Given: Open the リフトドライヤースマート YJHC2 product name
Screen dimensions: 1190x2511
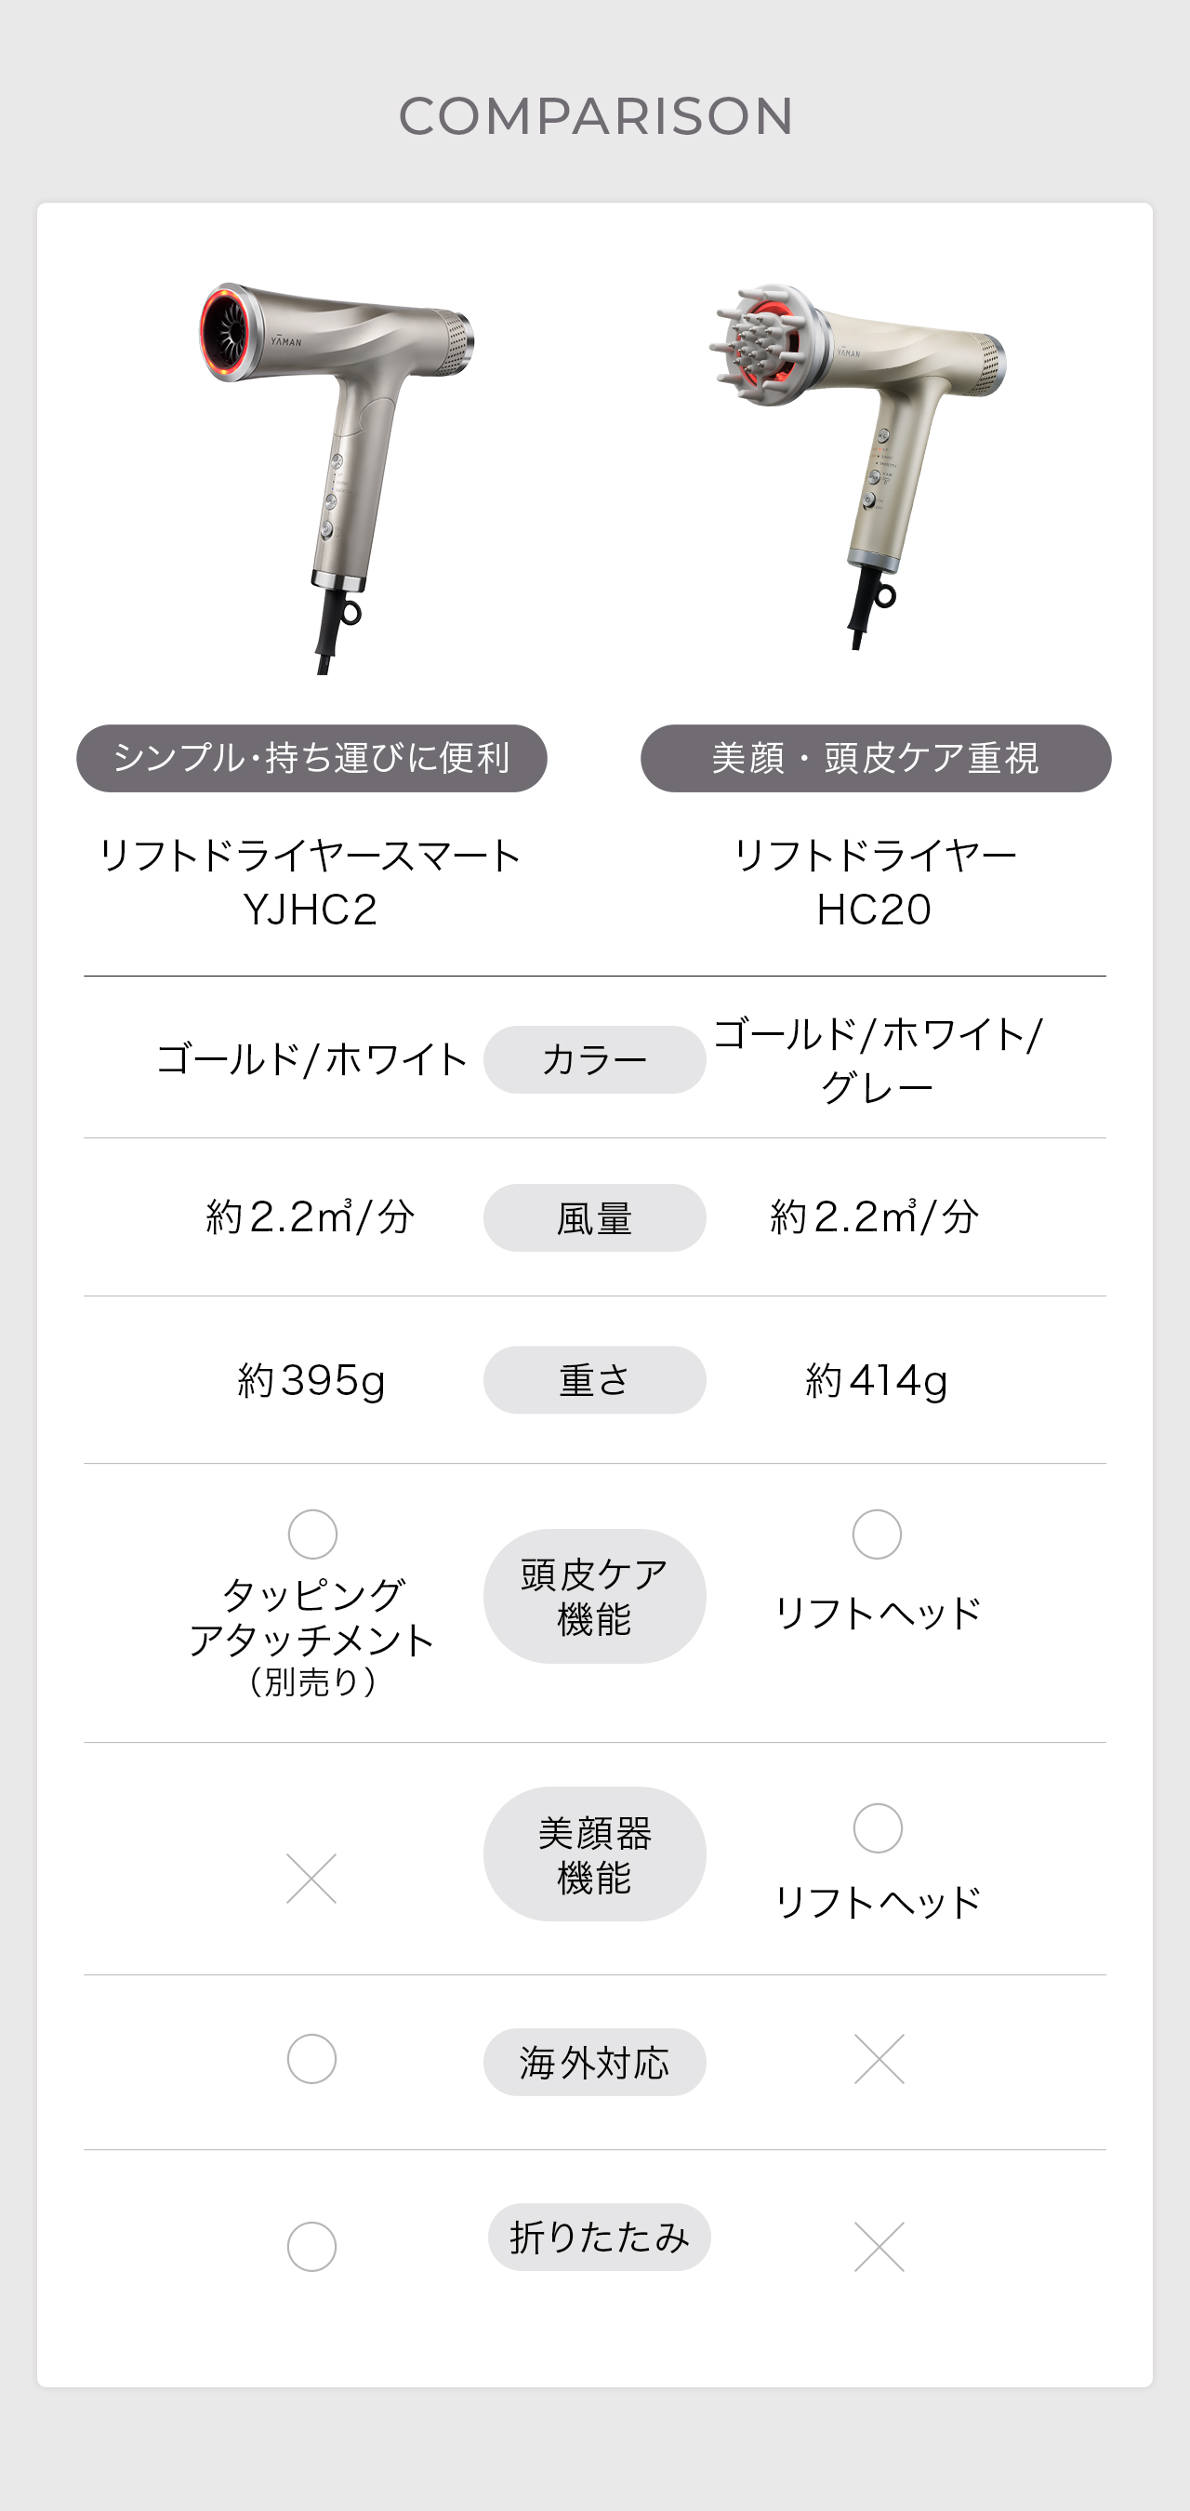Looking at the screenshot, I should [310, 883].
